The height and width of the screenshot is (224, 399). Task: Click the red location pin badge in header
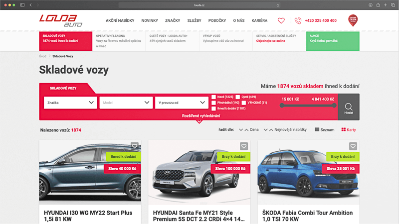tap(353, 20)
